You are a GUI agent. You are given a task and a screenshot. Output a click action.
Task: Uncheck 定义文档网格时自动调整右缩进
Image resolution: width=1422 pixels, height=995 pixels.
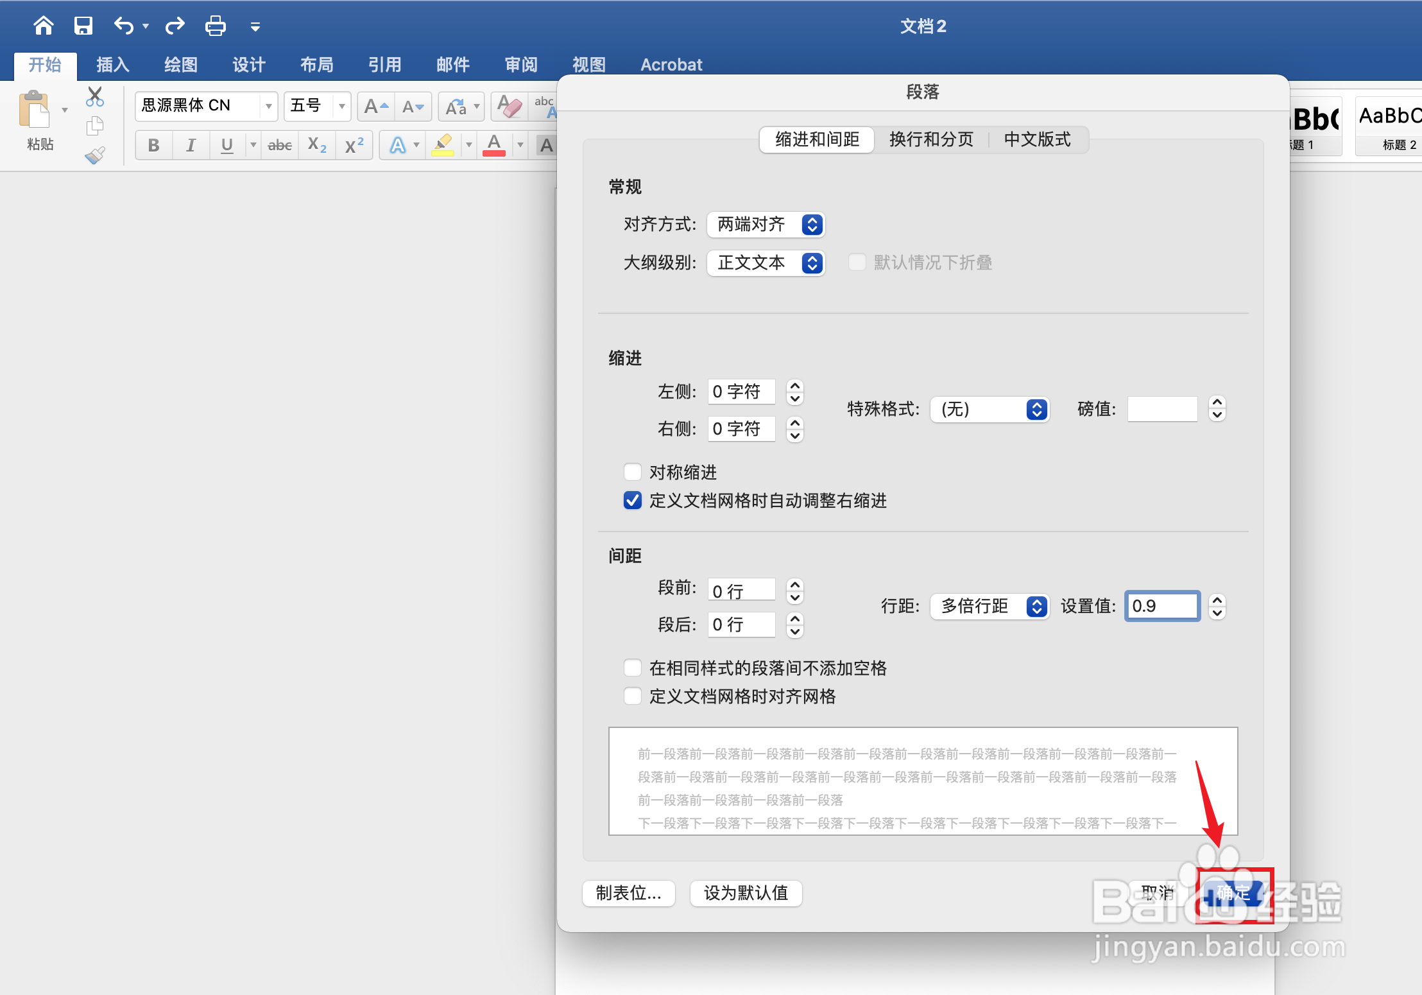point(633,500)
